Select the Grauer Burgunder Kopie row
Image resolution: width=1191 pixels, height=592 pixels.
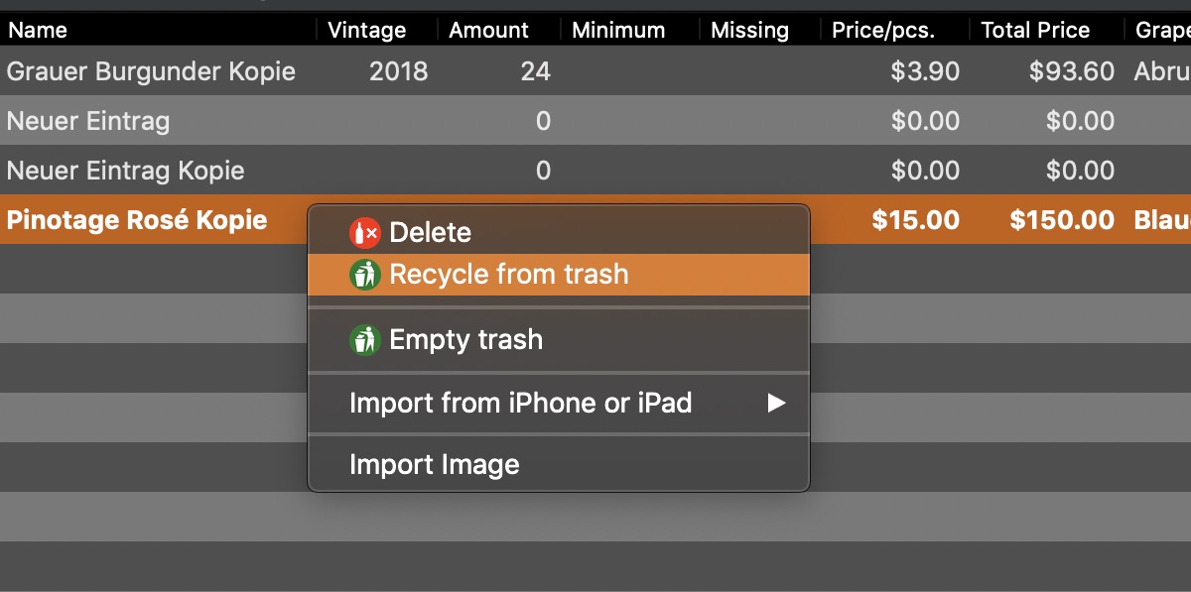pyautogui.click(x=595, y=71)
